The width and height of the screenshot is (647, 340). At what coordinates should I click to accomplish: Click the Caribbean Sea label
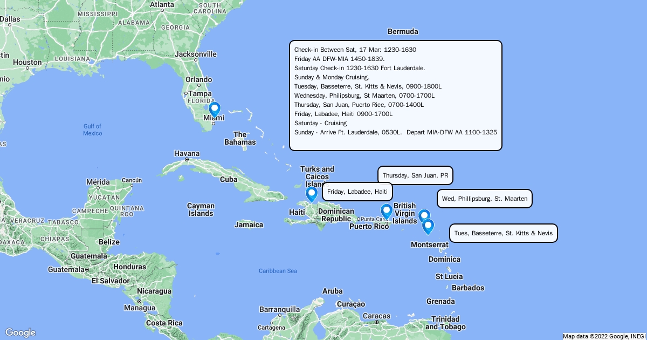pyautogui.click(x=278, y=271)
